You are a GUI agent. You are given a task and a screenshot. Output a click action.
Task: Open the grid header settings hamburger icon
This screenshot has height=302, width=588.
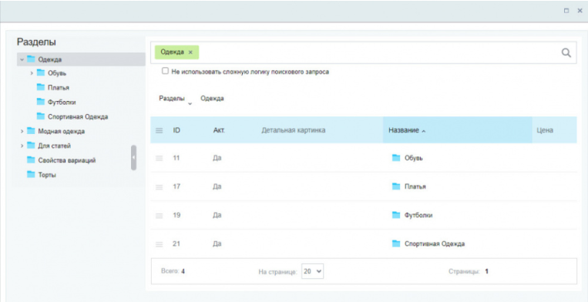click(160, 130)
